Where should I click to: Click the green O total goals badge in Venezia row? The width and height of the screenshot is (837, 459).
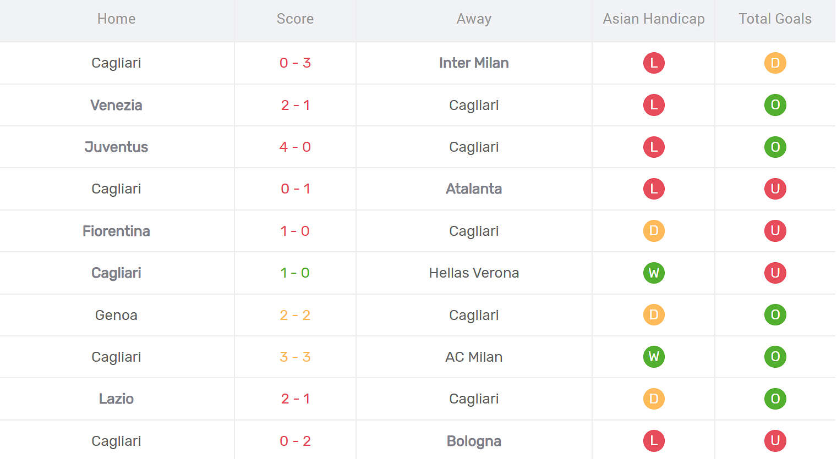tap(775, 105)
